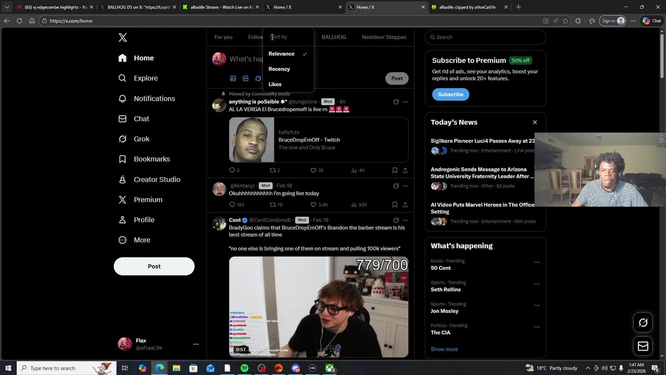Open options for The CIA trend

point(537,327)
